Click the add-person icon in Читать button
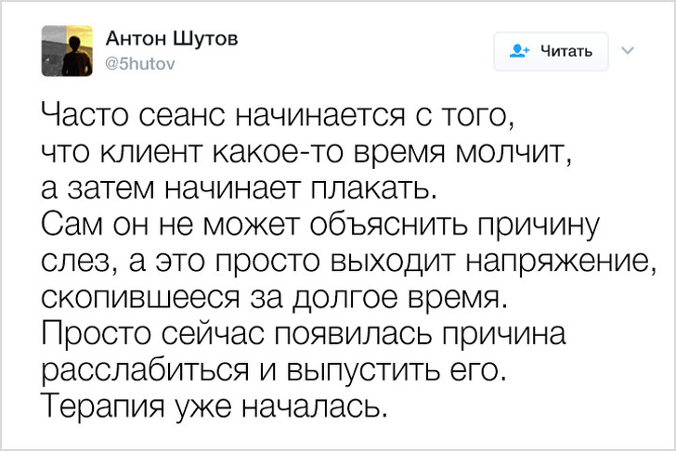676x451 pixels. (520, 51)
